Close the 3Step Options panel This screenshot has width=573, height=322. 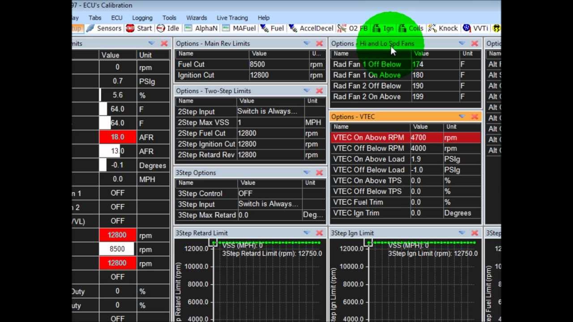(319, 173)
